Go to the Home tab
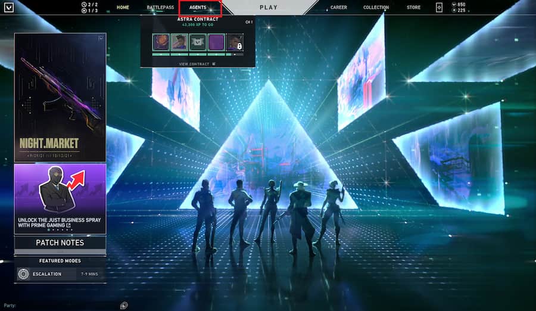 [x=123, y=7]
